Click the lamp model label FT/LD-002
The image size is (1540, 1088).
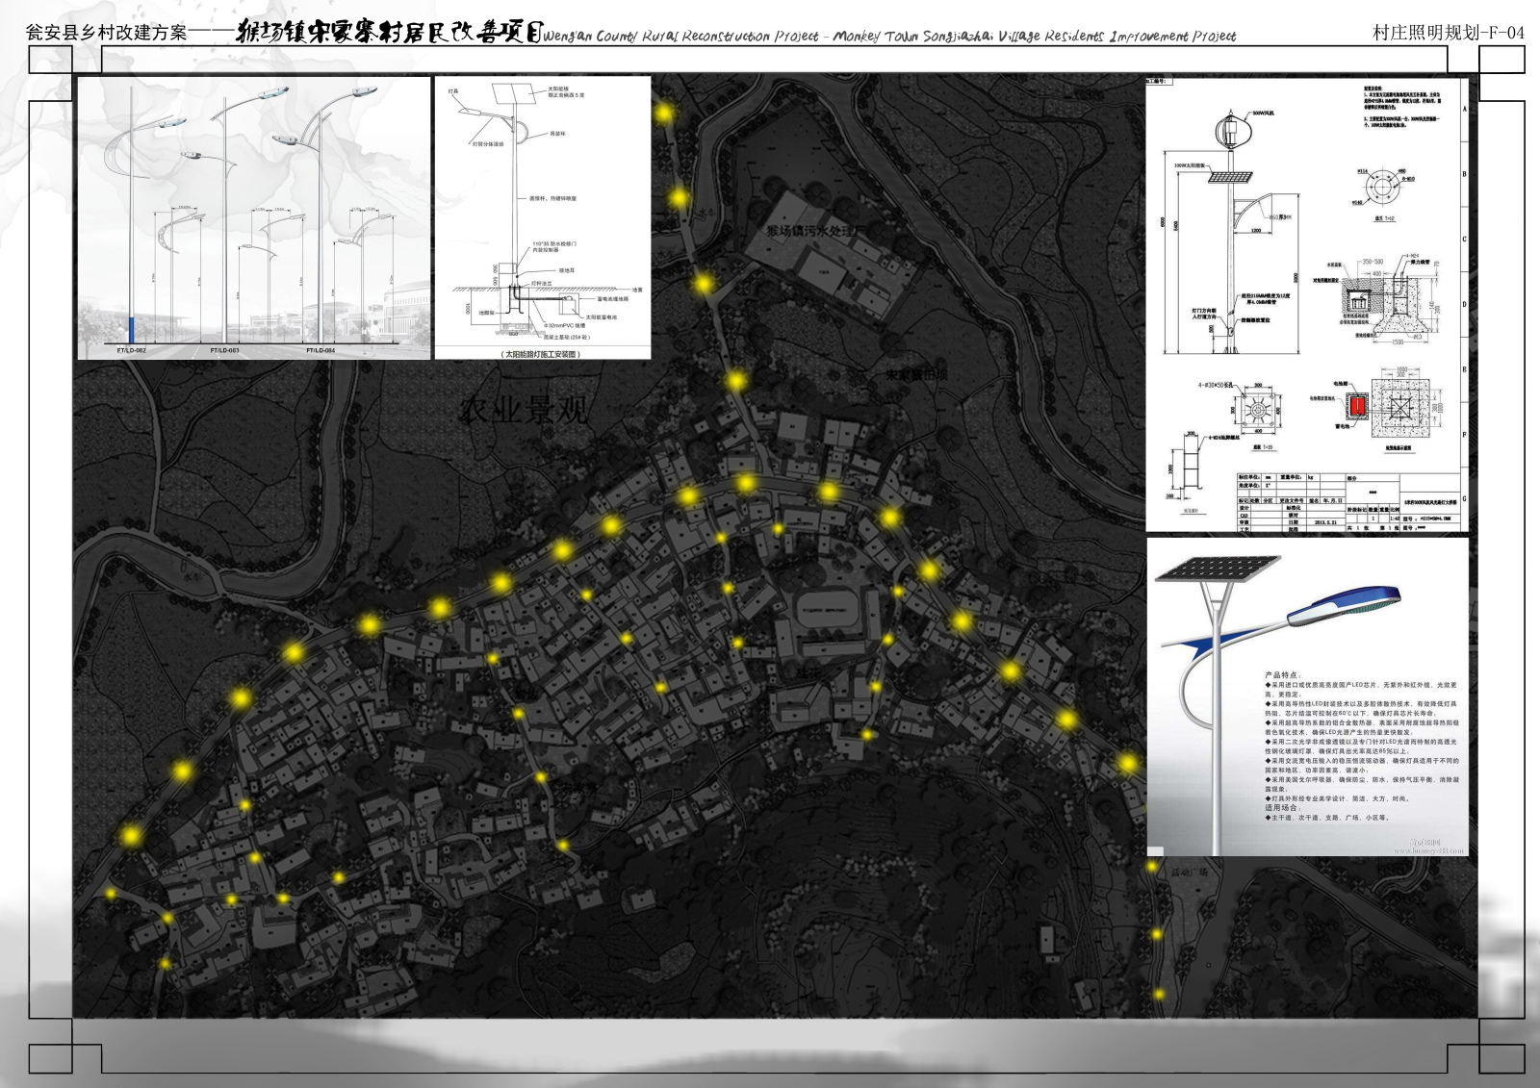(x=132, y=351)
